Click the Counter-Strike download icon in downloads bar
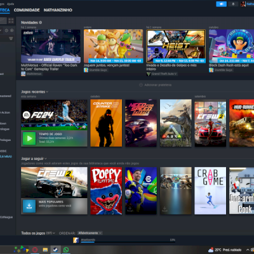The height and width of the screenshot is (254, 254). pos(76,240)
